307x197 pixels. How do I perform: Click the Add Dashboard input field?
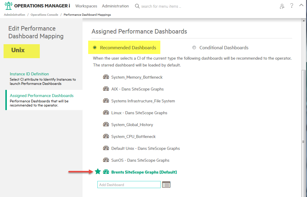129,185
